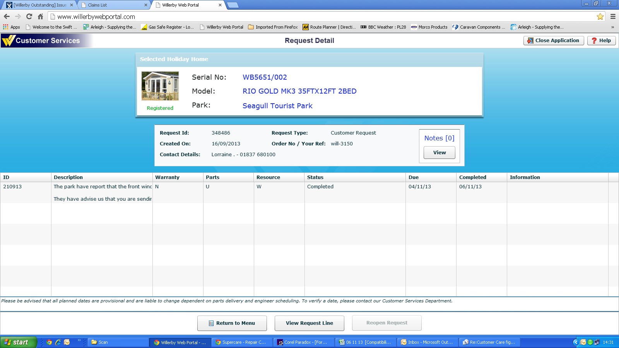Expand hidden system tray icons arrow
The image size is (619, 348).
576,342
